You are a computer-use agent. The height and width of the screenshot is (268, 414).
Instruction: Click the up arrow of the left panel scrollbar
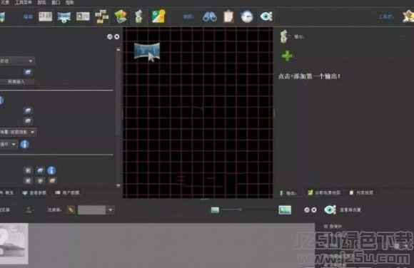click(118, 50)
